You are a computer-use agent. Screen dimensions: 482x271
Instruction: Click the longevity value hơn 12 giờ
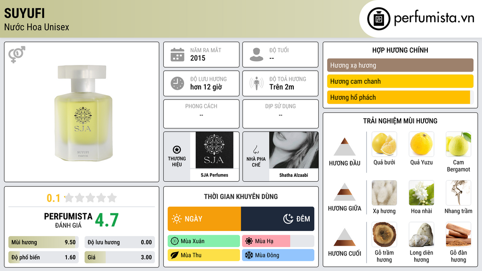tap(206, 87)
